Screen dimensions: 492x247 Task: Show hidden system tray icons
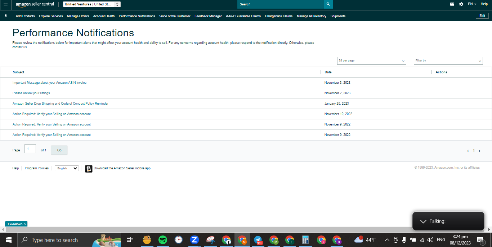point(387,240)
